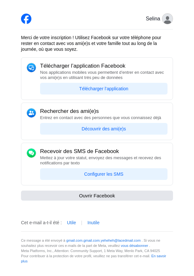Image resolution: width=194 pixels, height=276 pixels.
Task: Open the En savoir plus link
Action: coord(158,256)
